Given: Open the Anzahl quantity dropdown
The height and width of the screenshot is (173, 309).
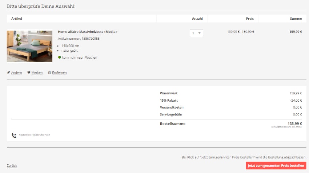Looking at the screenshot, I should [196, 33].
